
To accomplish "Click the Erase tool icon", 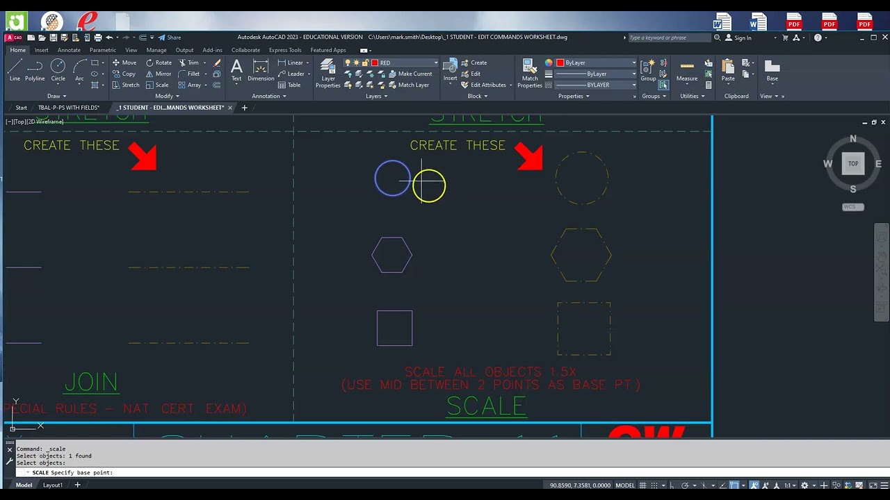I will click(217, 62).
